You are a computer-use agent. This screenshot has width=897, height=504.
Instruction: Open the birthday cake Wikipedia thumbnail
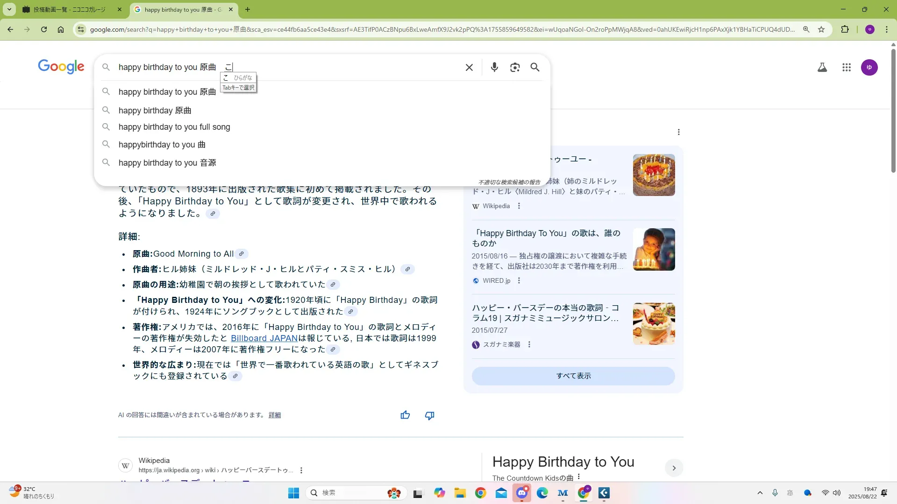[654, 175]
